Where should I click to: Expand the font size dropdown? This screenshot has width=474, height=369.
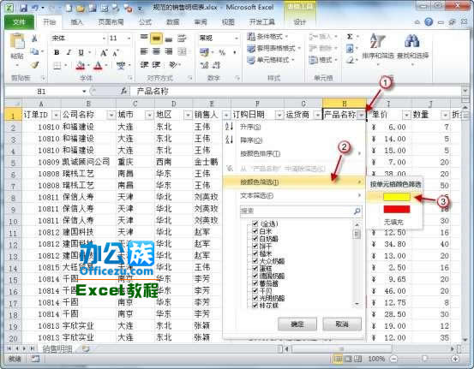(x=129, y=38)
